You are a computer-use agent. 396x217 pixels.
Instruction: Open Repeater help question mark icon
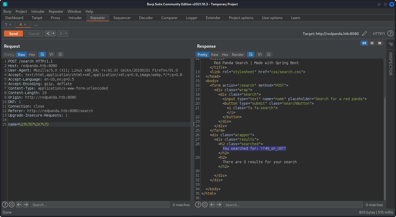coord(390,33)
